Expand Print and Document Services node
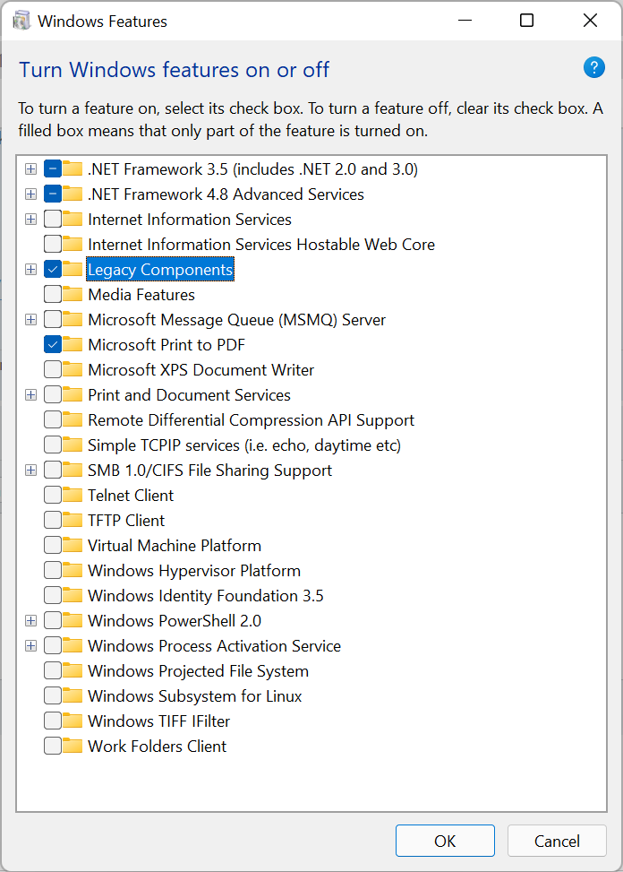The image size is (623, 872). tap(31, 395)
